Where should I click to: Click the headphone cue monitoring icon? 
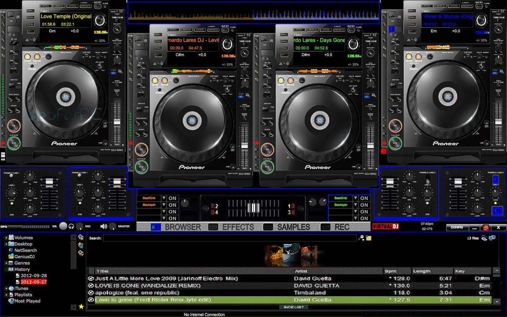pyautogui.click(x=71, y=226)
